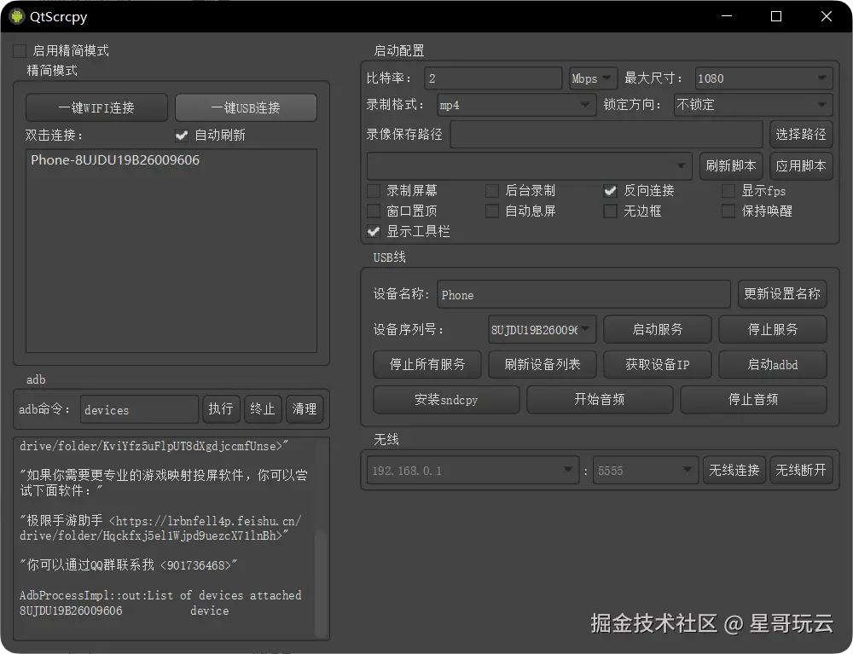This screenshot has width=853, height=654.
Task: Focus the adb命令 devices field
Action: (x=139, y=409)
